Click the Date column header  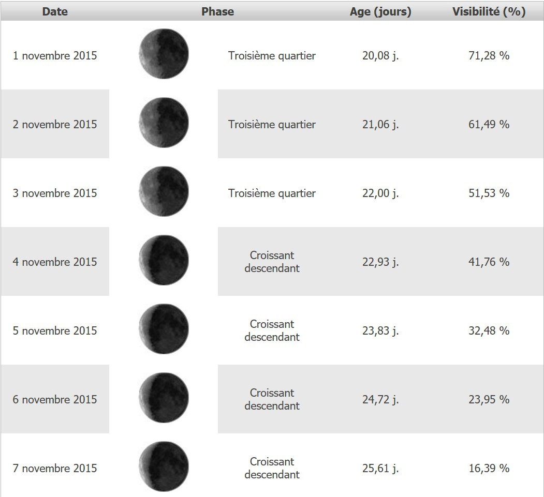pyautogui.click(x=55, y=11)
